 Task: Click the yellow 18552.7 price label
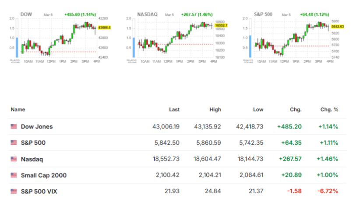pyautogui.click(x=221, y=25)
